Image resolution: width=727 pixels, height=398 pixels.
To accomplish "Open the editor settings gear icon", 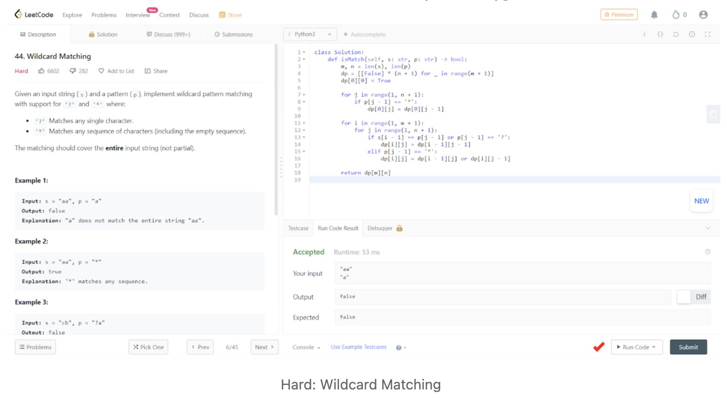I will [x=692, y=35].
